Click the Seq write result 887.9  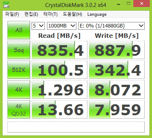(x=117, y=50)
